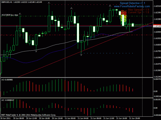Select the up fractal arrow above the 21 Jun 12:00 high
This screenshot has width=161, height=120.
(110, 6)
